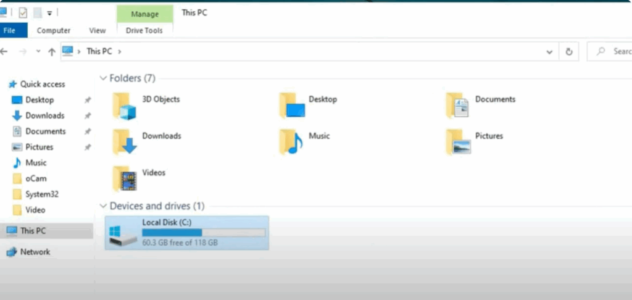632x300 pixels.
Task: Click the Local Disk (C:) label
Action: coord(167,223)
